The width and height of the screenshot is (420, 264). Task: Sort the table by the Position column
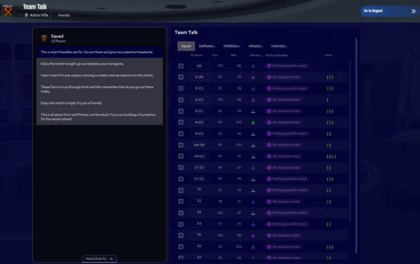tap(197, 55)
